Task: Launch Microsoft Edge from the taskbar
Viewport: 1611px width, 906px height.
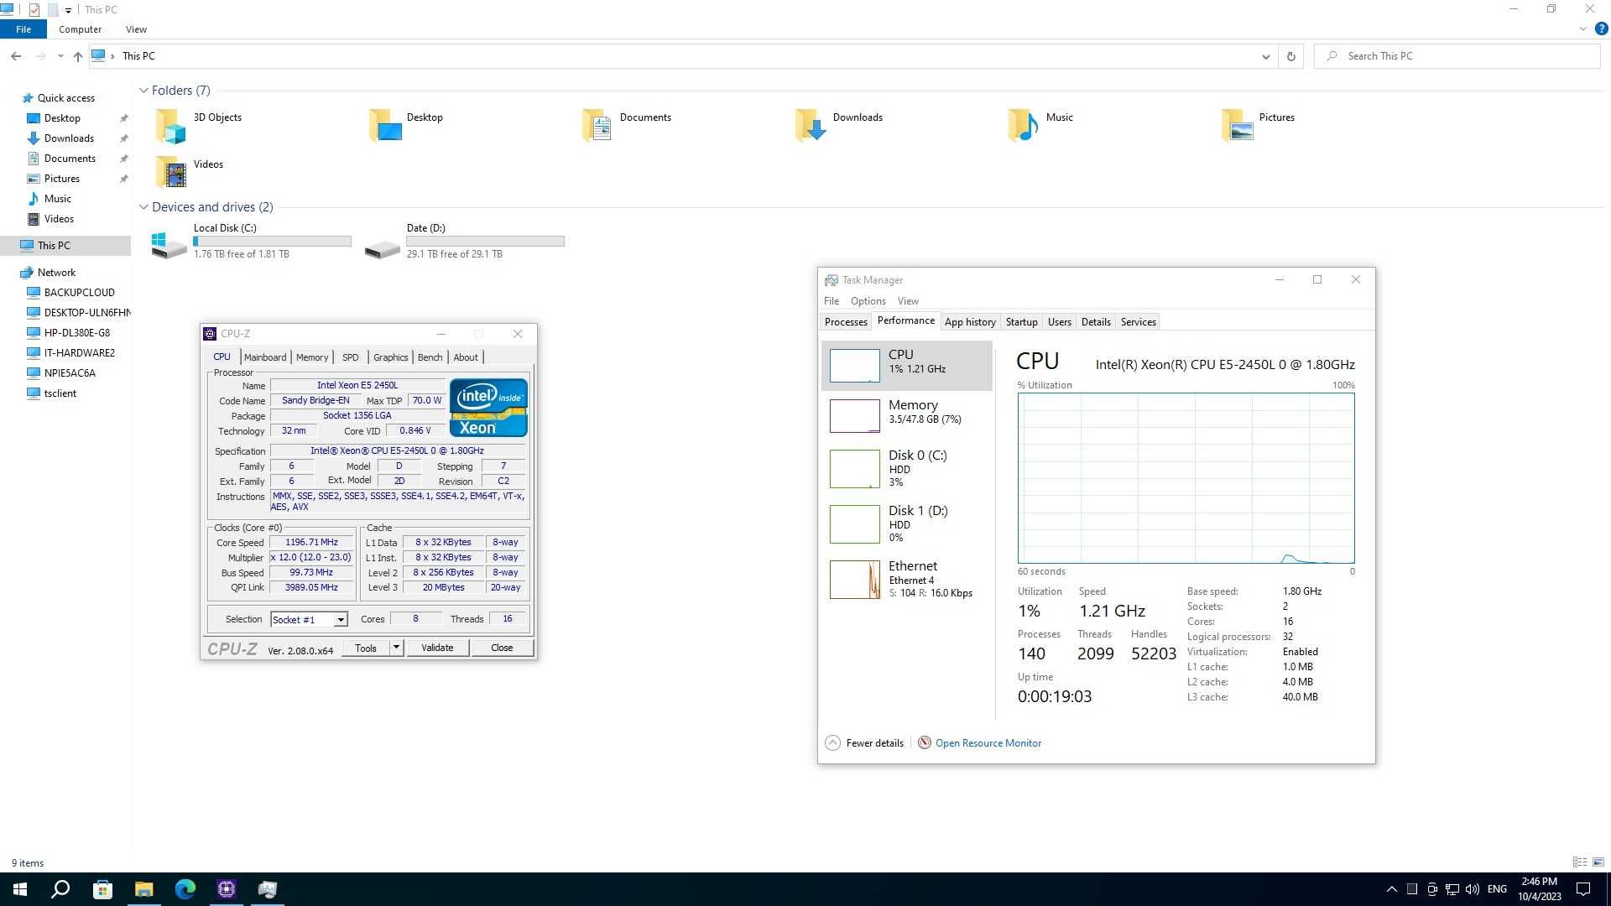Action: click(185, 889)
